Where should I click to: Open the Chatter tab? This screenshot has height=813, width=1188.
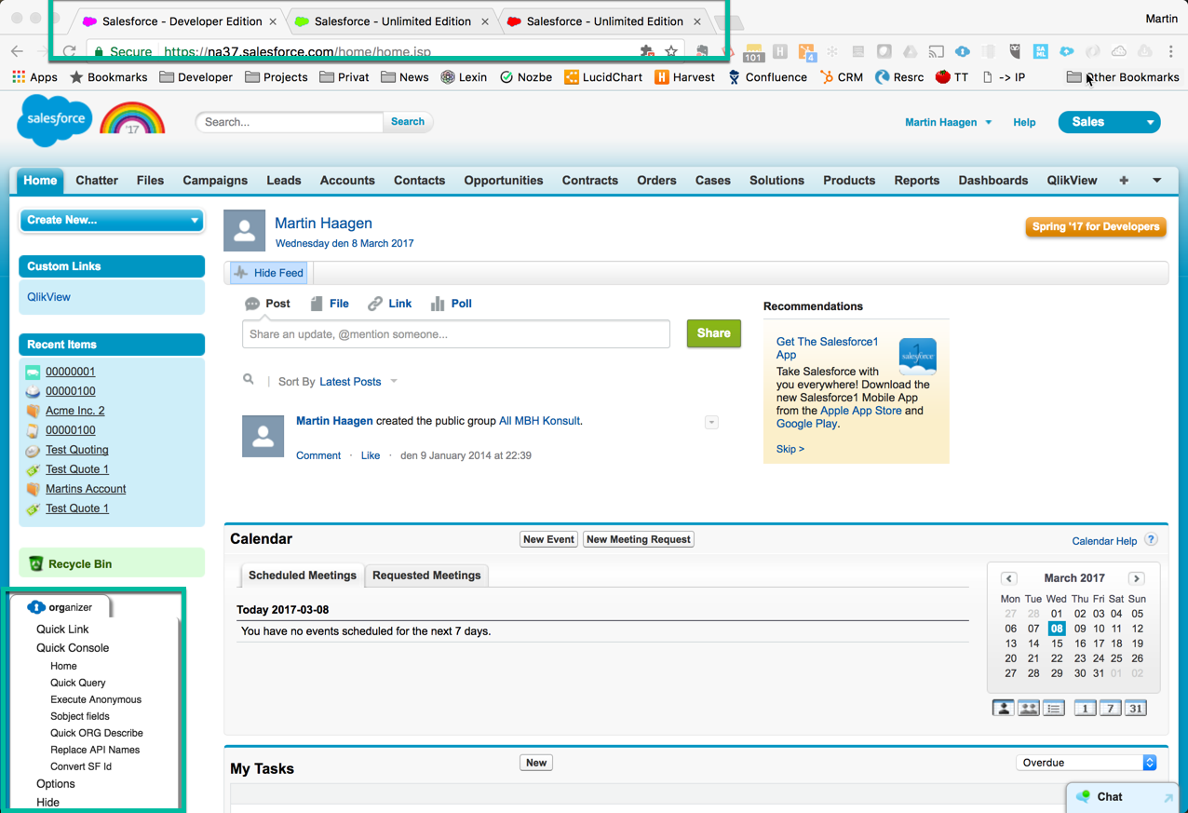(97, 181)
